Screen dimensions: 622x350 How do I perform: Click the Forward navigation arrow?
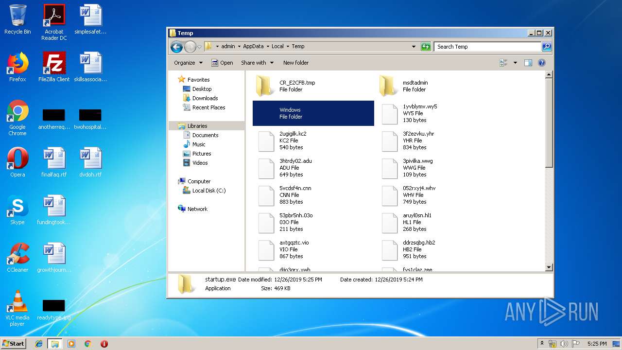point(190,47)
